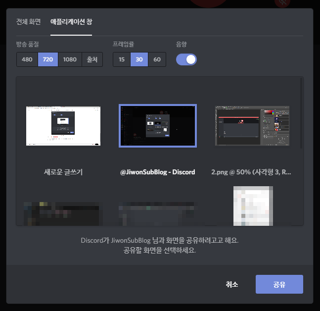Image resolution: width=320 pixels, height=311 pixels.
Task: Set stream quality to 480
Action: click(x=27, y=59)
